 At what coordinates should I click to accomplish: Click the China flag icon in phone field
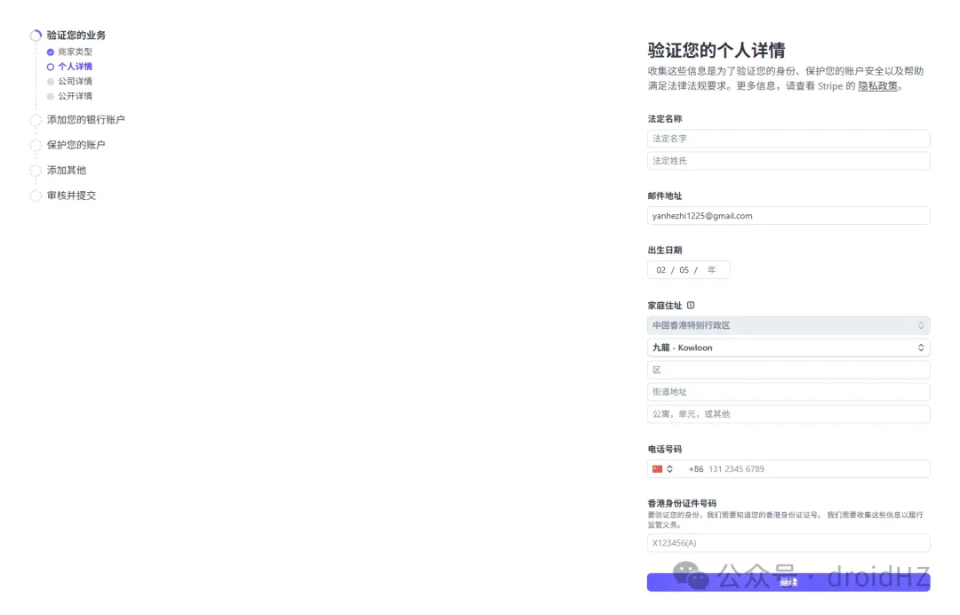658,469
